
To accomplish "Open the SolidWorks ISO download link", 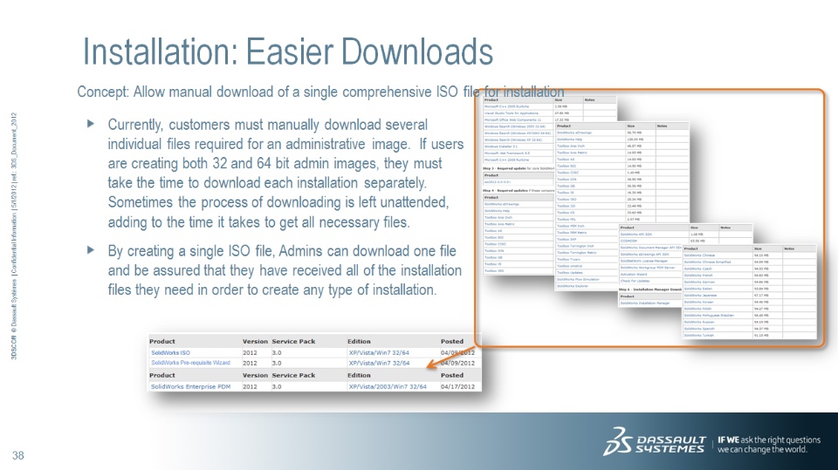I will [170, 353].
